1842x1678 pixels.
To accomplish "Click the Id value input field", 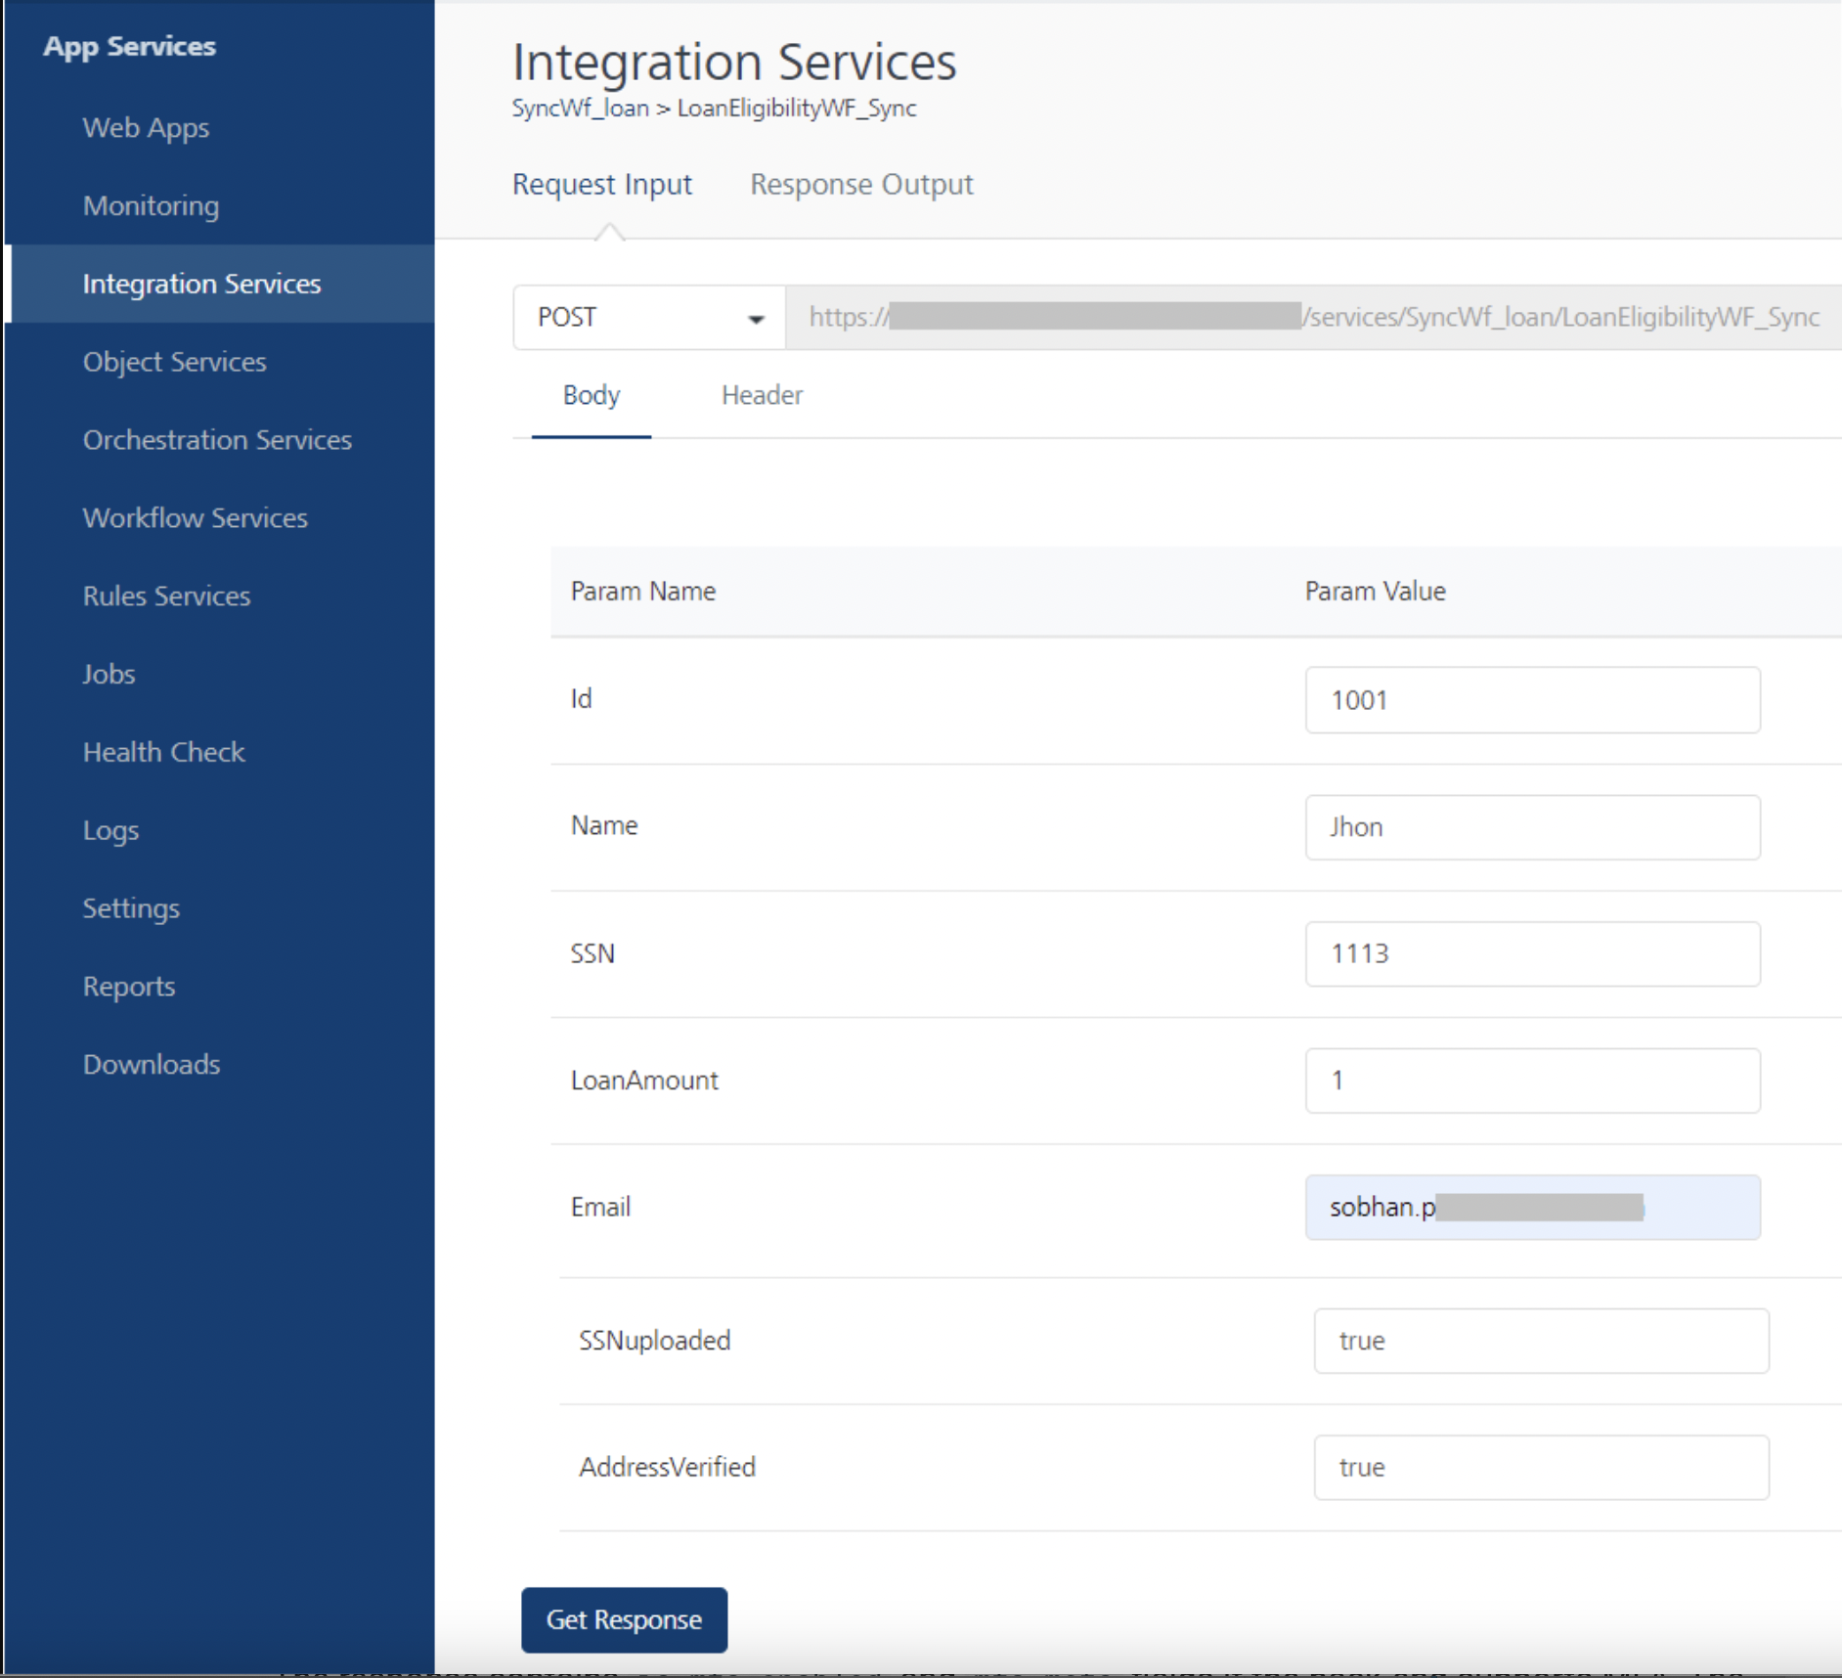I will [1531, 700].
